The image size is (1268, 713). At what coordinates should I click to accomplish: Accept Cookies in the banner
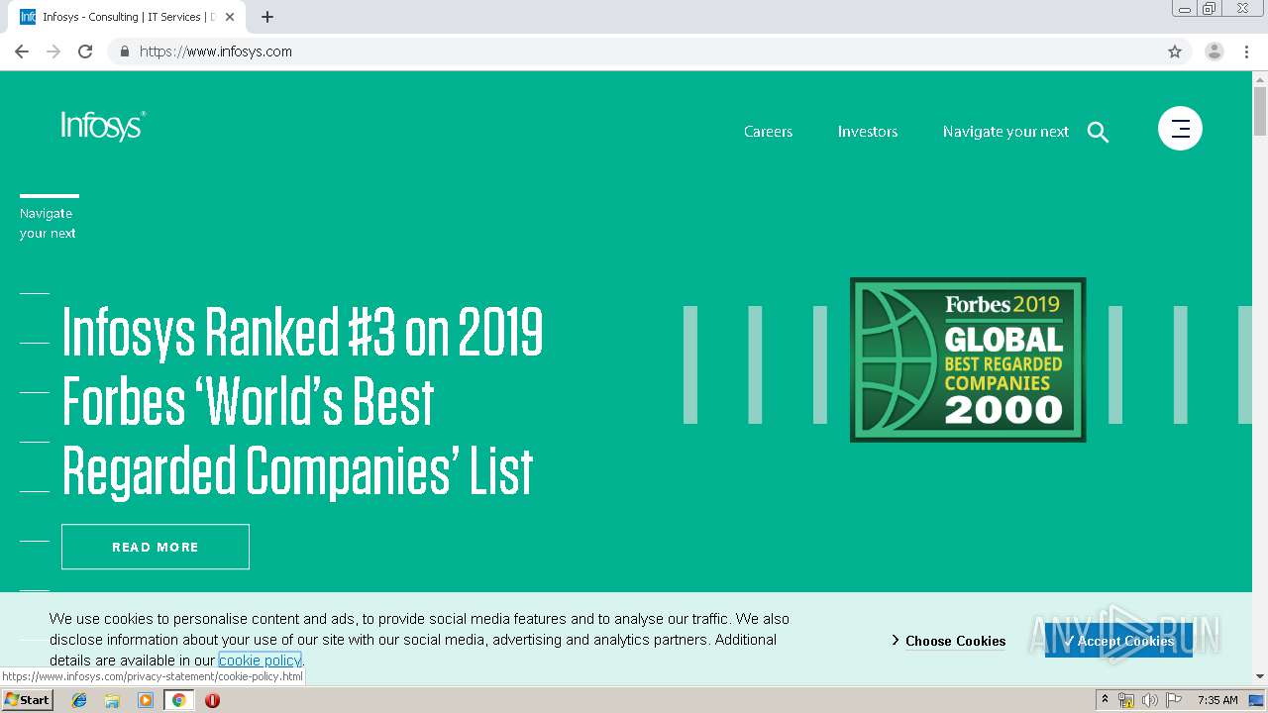coord(1118,641)
